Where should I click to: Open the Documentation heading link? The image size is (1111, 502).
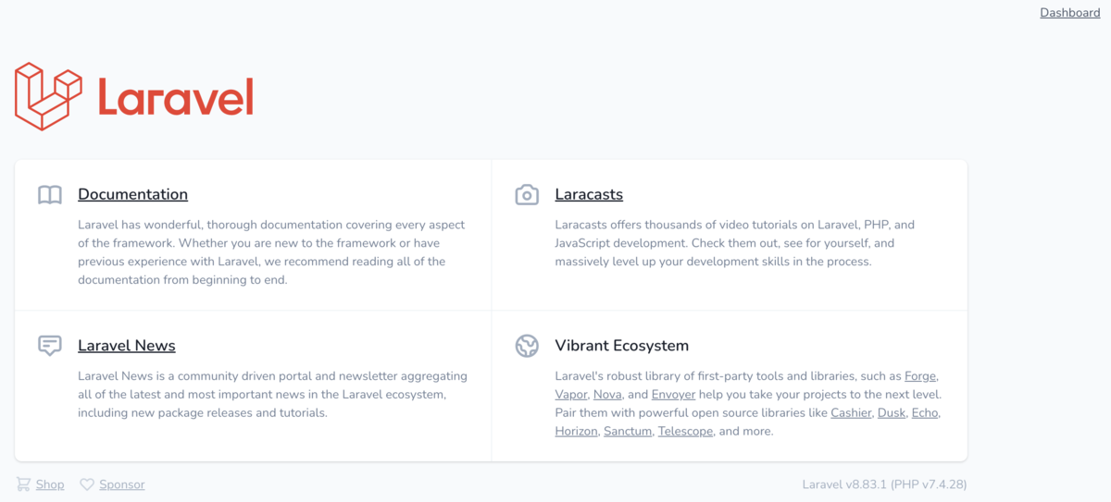click(x=132, y=194)
